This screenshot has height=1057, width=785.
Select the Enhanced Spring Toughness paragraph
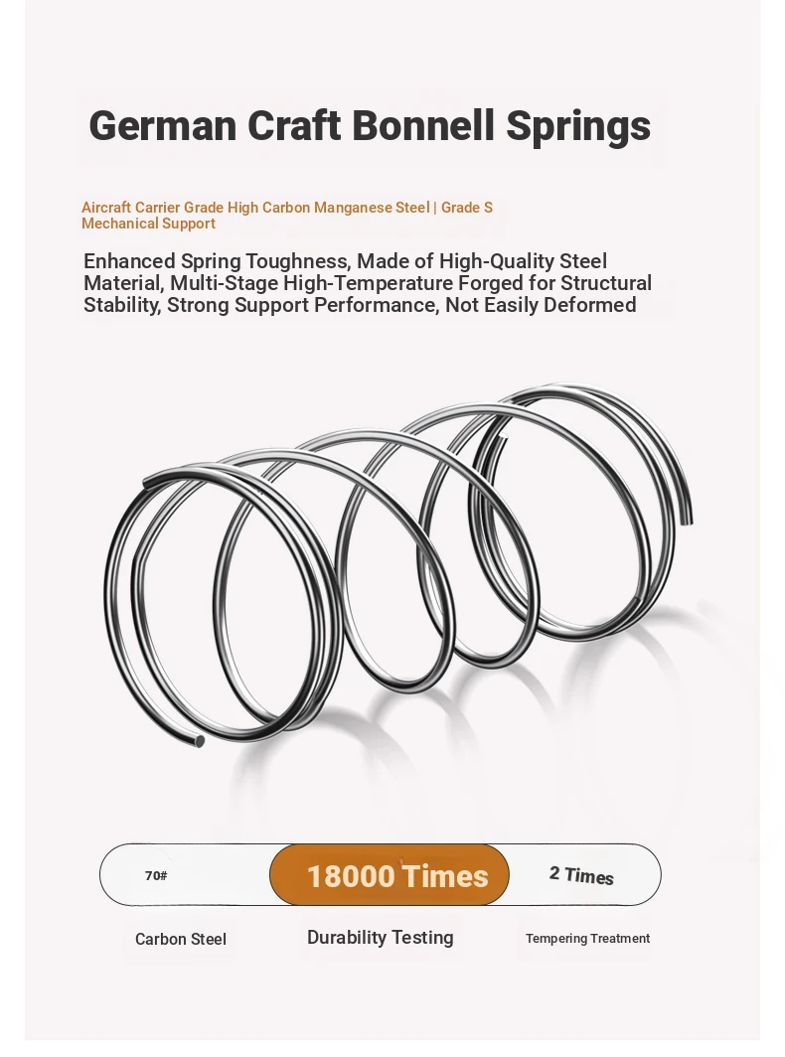[368, 283]
